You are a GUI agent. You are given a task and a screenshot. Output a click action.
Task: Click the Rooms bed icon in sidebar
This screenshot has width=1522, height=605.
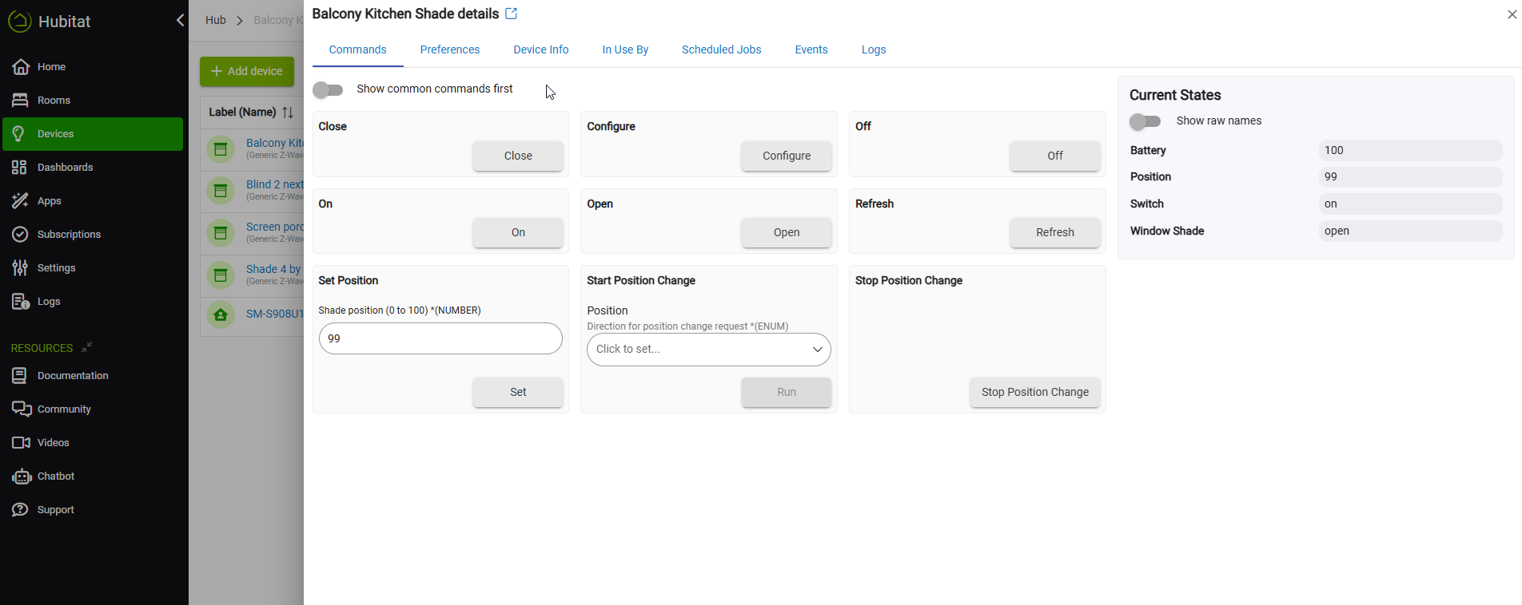(20, 100)
